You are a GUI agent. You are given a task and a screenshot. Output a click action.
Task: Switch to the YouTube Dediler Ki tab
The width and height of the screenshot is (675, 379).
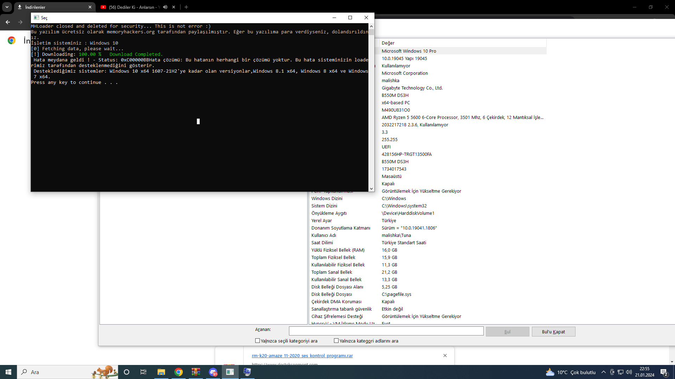coord(134,7)
